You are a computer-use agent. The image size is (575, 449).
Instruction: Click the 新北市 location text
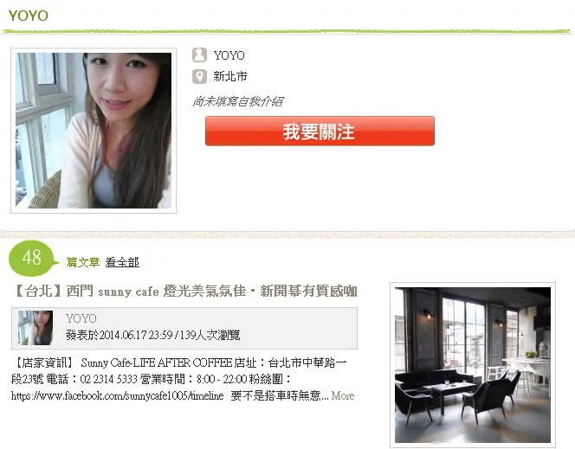(230, 76)
